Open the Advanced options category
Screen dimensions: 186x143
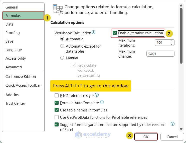pyautogui.click(x=14, y=67)
